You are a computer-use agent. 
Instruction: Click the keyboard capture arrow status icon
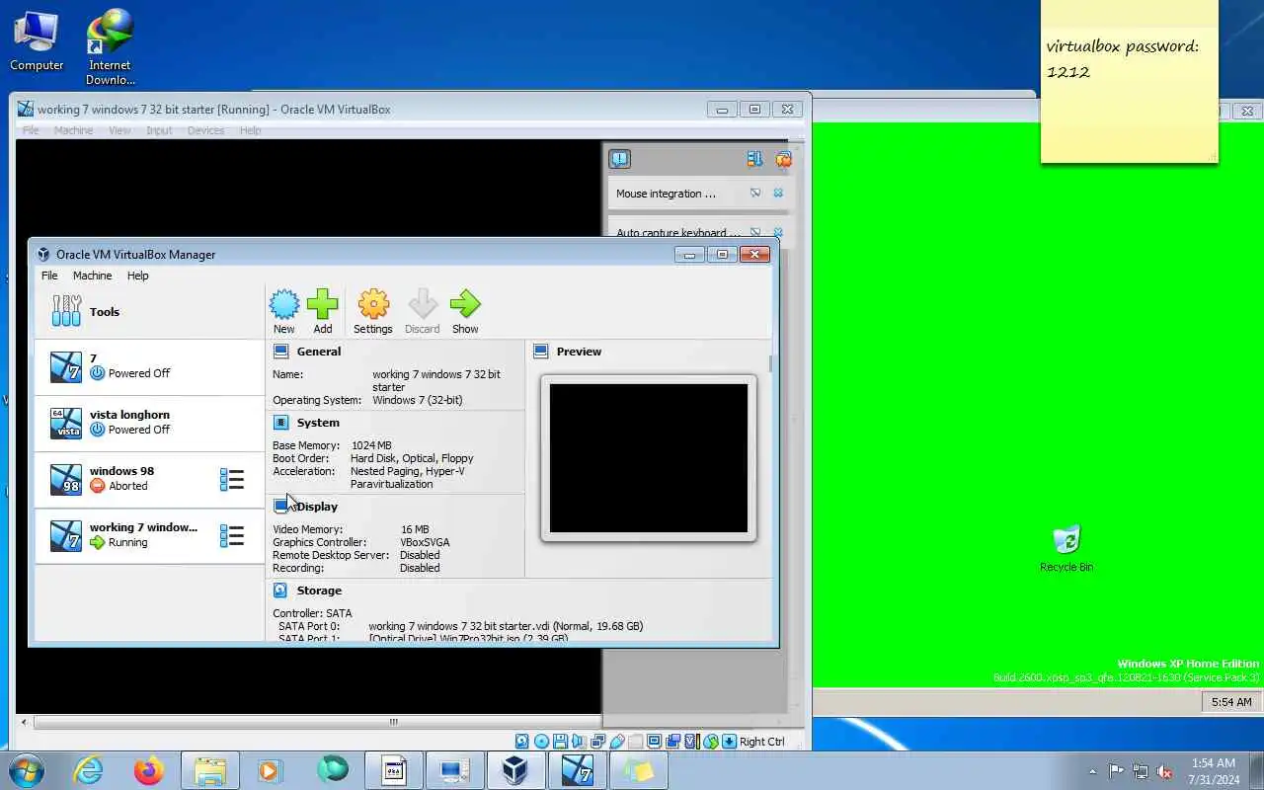click(729, 742)
